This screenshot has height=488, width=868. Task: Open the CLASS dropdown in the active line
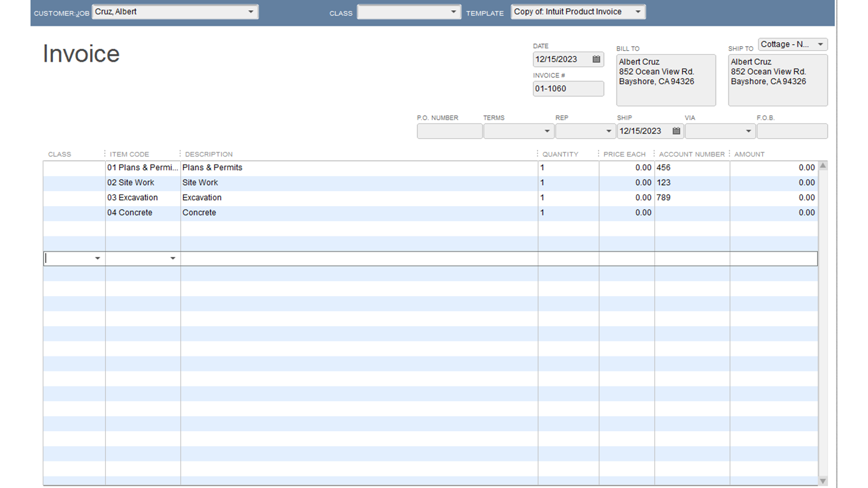coord(97,258)
